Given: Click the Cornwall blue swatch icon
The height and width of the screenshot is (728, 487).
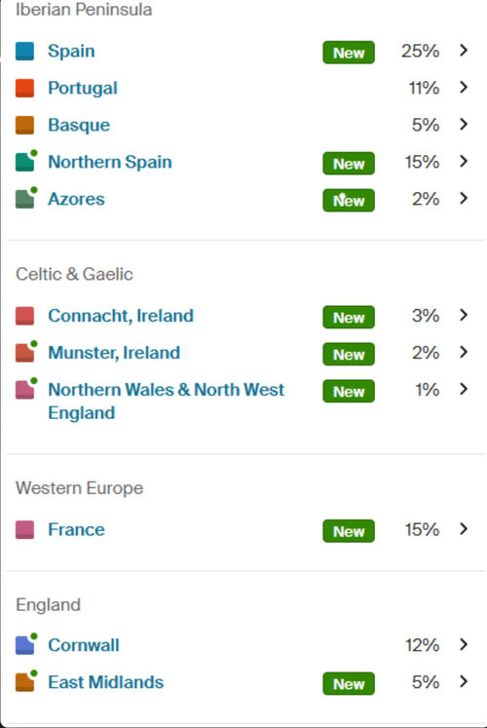Looking at the screenshot, I should tap(26, 644).
